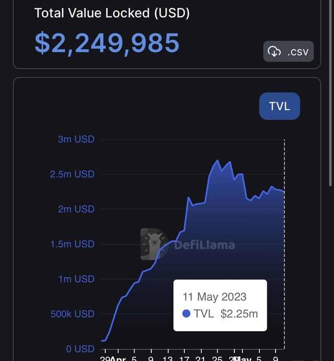Image resolution: width=334 pixels, height=361 pixels.
Task: Click the 500k USD axis label
Action: tap(73, 314)
